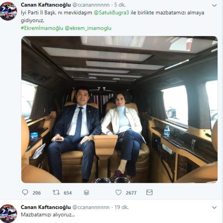
Task: Visit the @ekrem_imamoglu mention
Action: click(88, 28)
